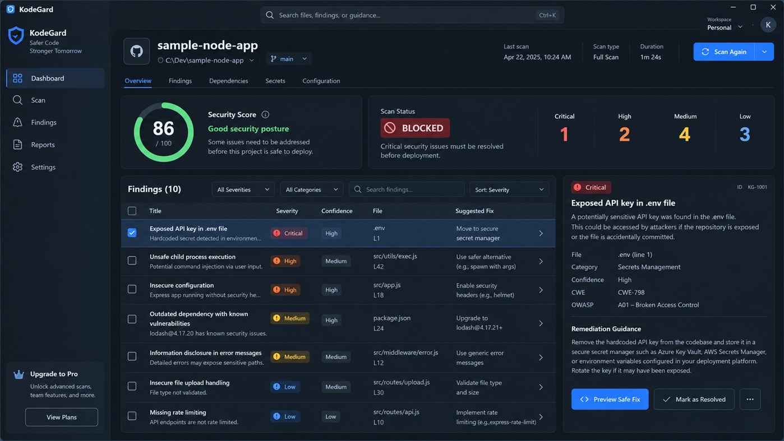This screenshot has width=784, height=441.
Task: Switch to the Secrets tab
Action: 275,81
